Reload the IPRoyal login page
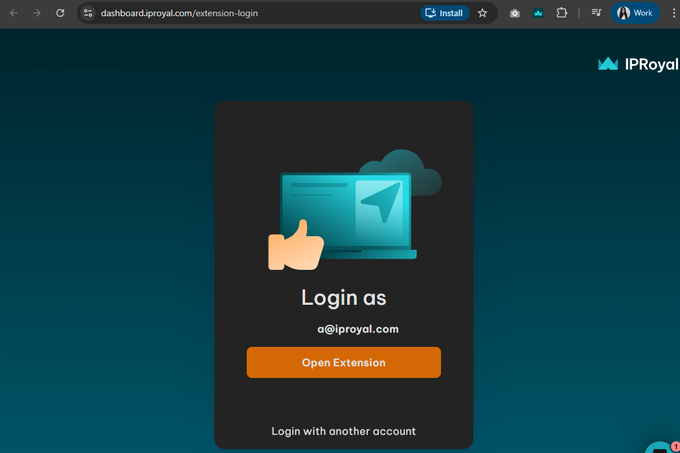The image size is (680, 453). (60, 13)
